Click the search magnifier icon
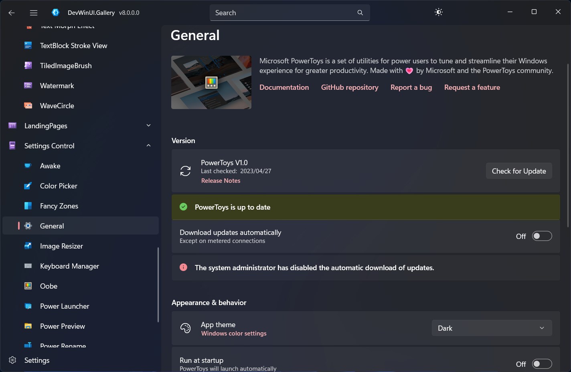The image size is (571, 372). 360,13
